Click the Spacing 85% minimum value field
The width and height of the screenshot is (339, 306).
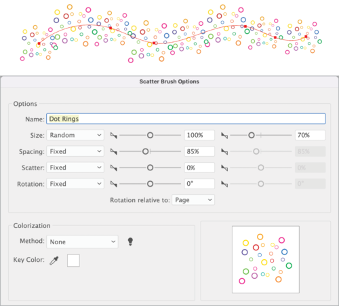click(199, 151)
